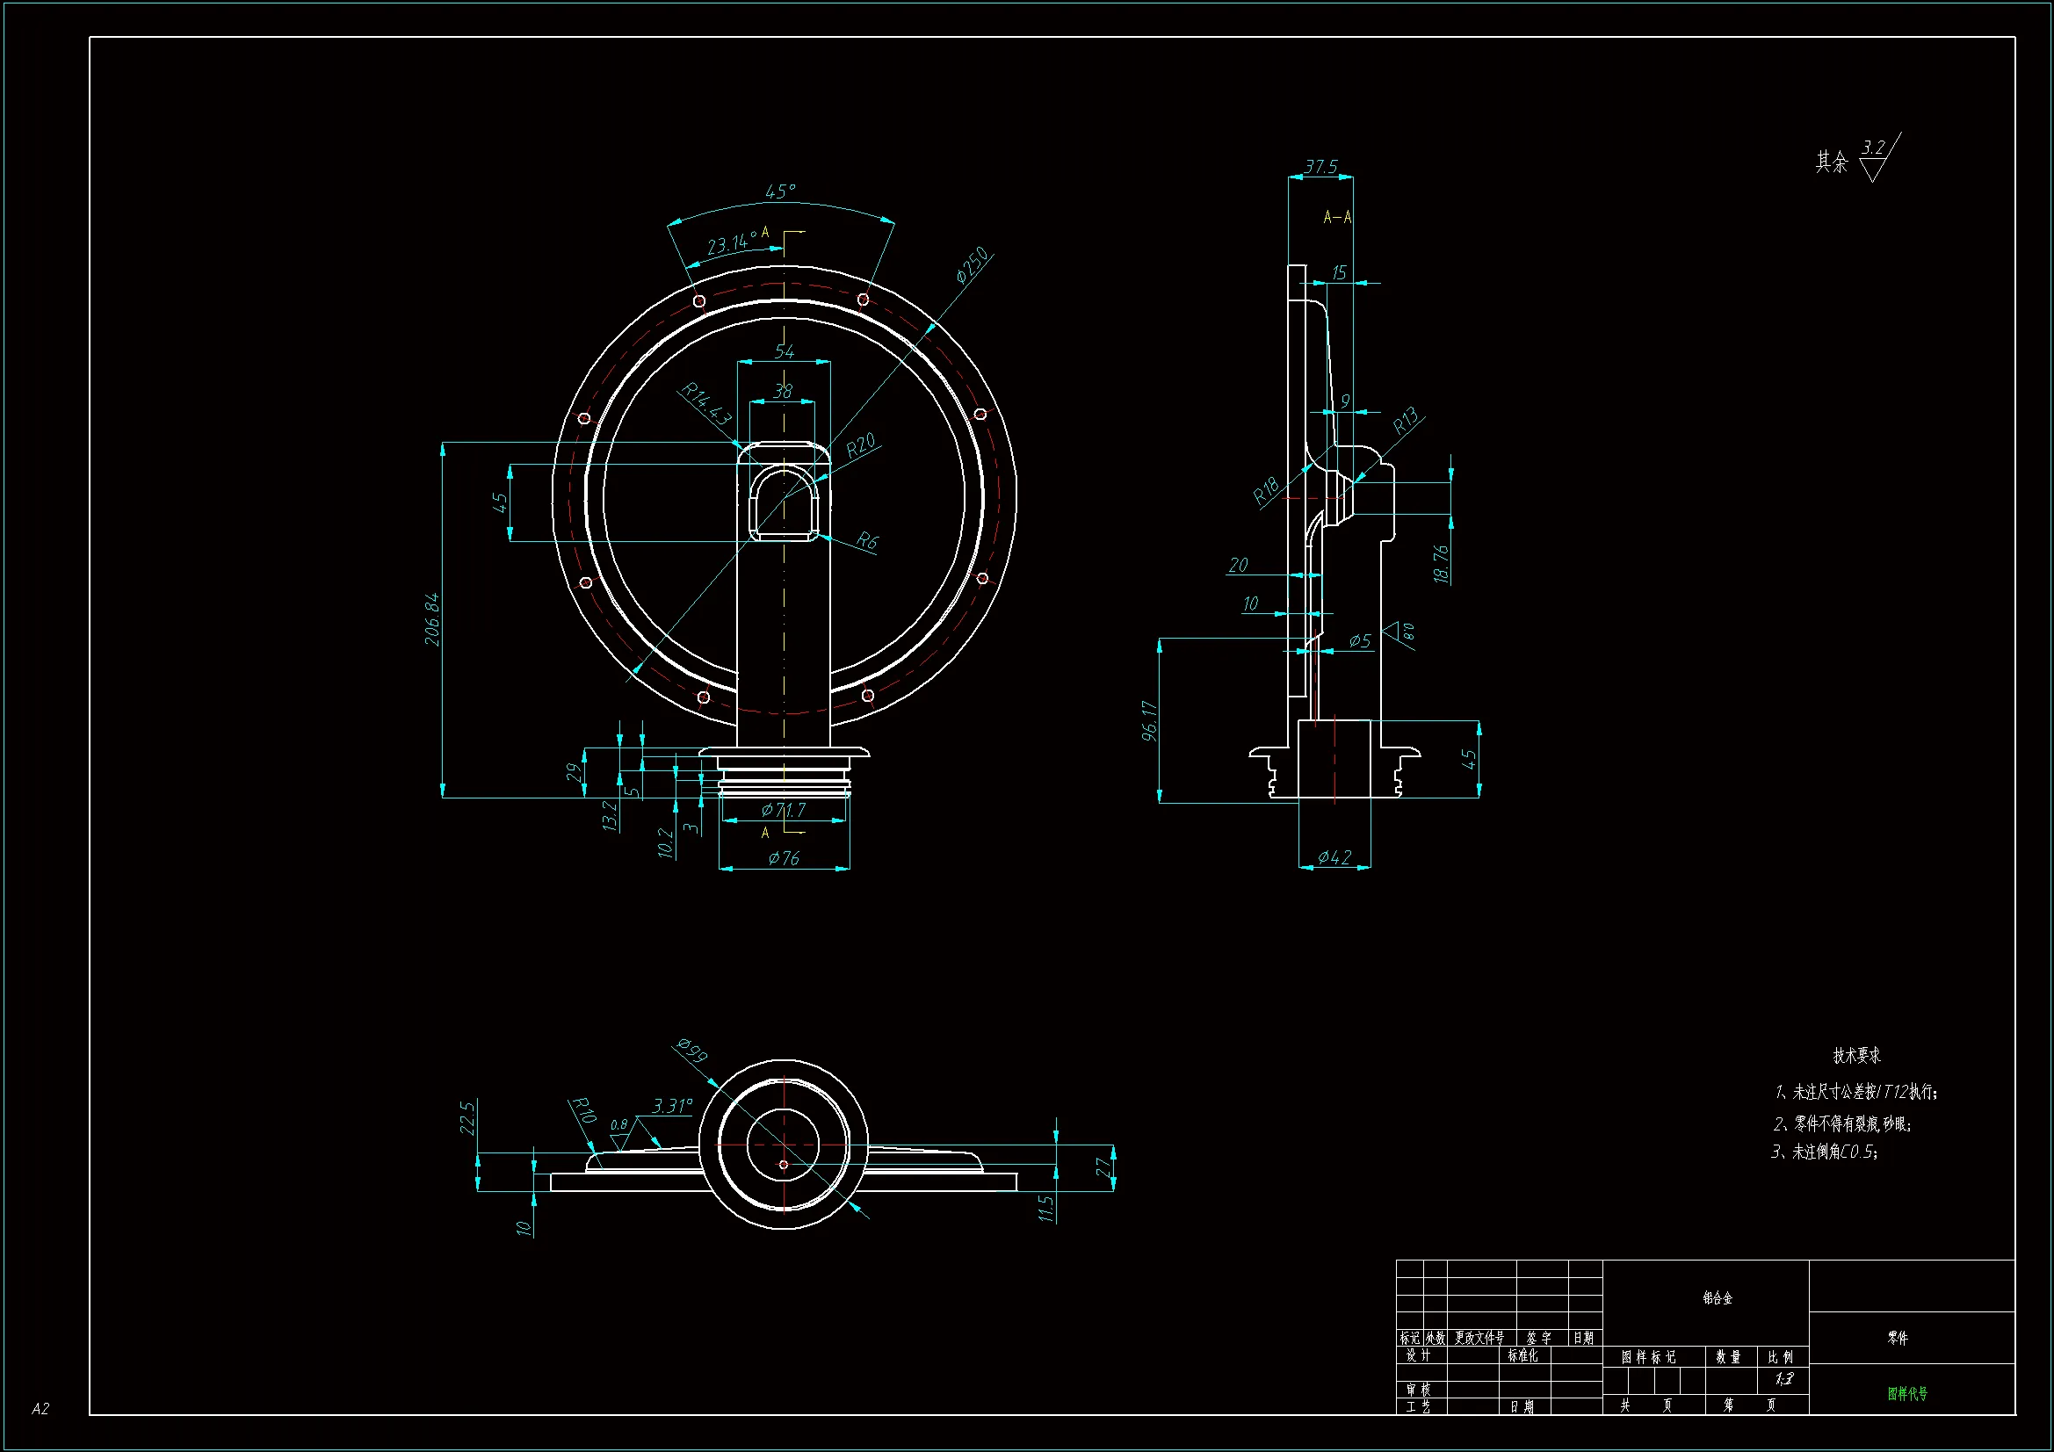Select the 18.76 dimension in section view
This screenshot has height=1452, width=2054.
click(x=1440, y=565)
